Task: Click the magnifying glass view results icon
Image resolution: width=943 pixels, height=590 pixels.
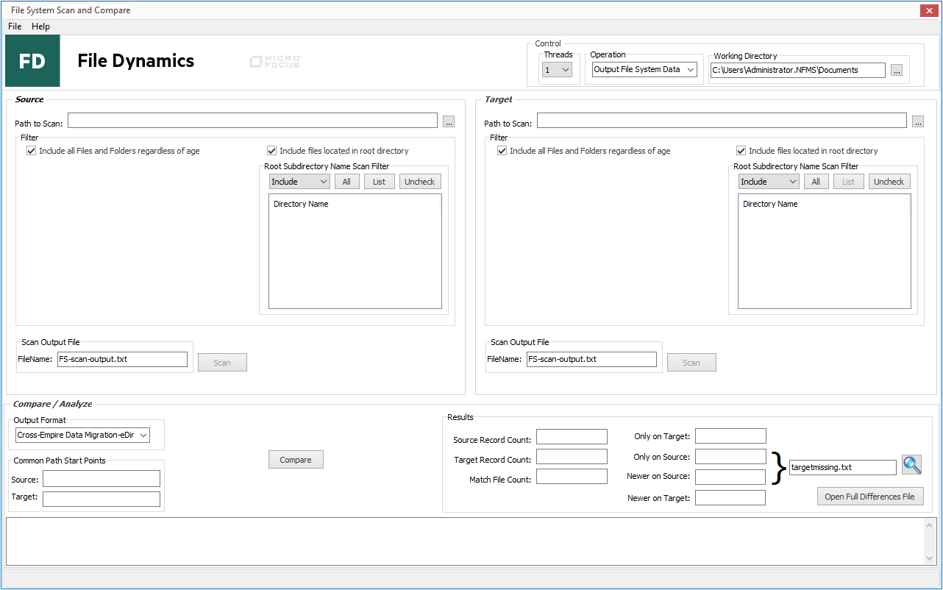Action: (x=911, y=465)
